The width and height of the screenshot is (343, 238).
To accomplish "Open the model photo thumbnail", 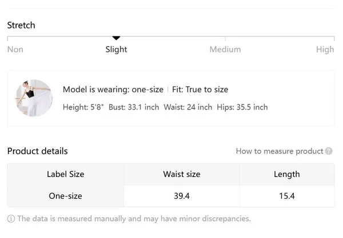I will click(x=34, y=98).
